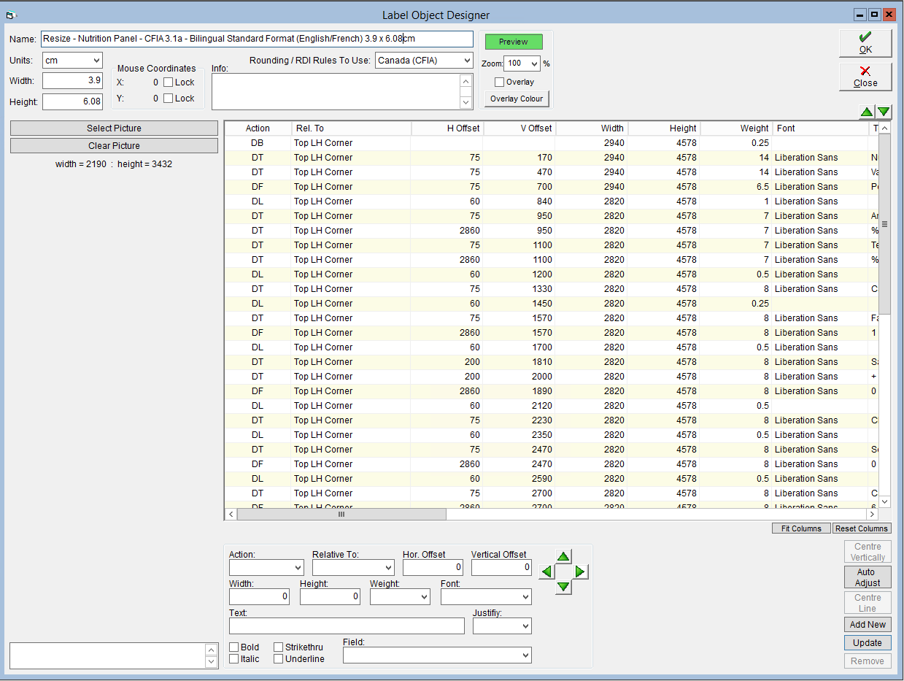Viewport: 904px width, 681px height.
Task: Click the Font column header
Action: (821, 128)
